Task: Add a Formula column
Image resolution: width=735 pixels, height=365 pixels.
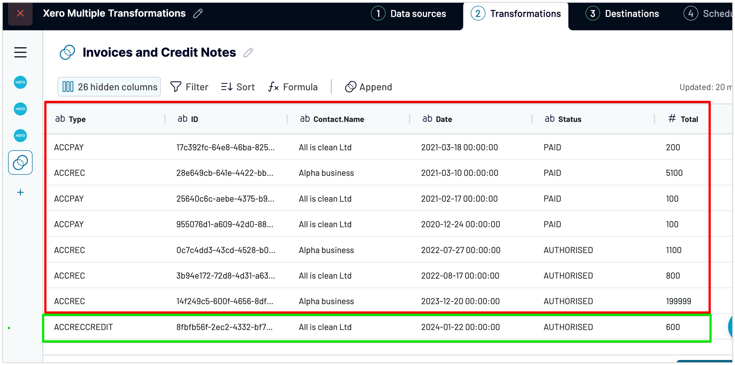Action: tap(293, 87)
